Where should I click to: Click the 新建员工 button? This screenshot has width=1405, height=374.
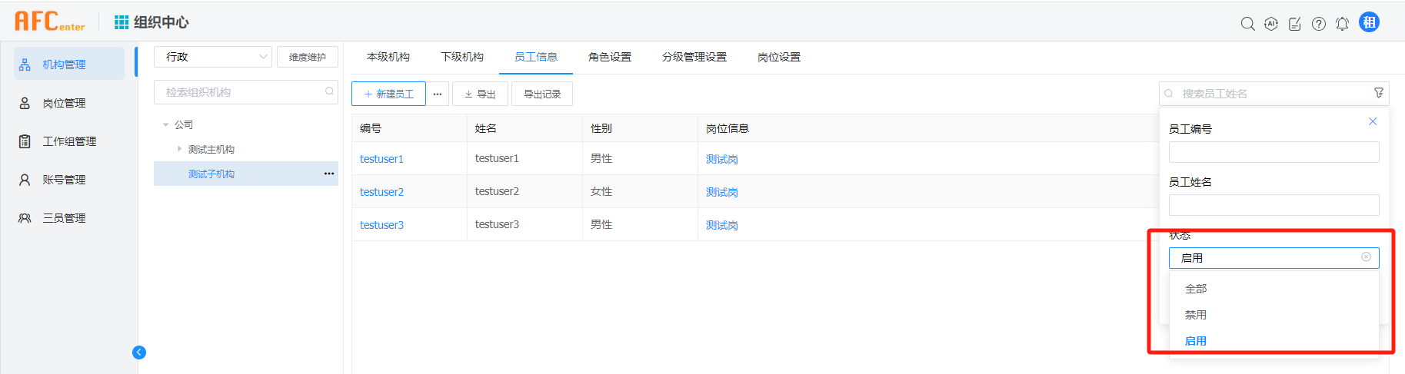pos(388,94)
